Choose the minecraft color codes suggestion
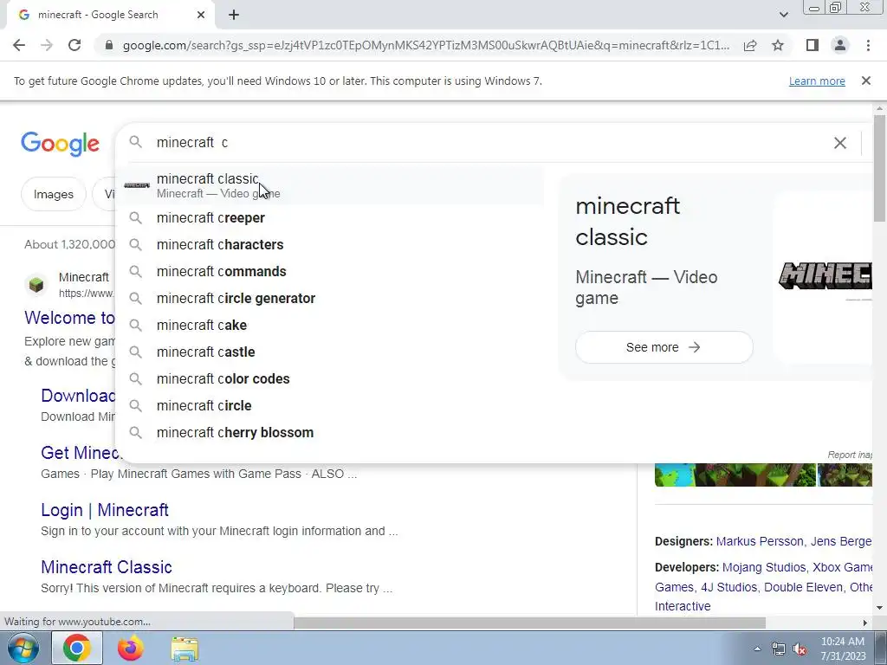This screenshot has width=887, height=665. click(x=330, y=379)
